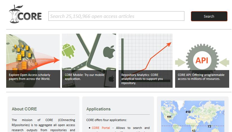Click the 111 marker on the map
This screenshot has width=232, height=132.
point(169,117)
